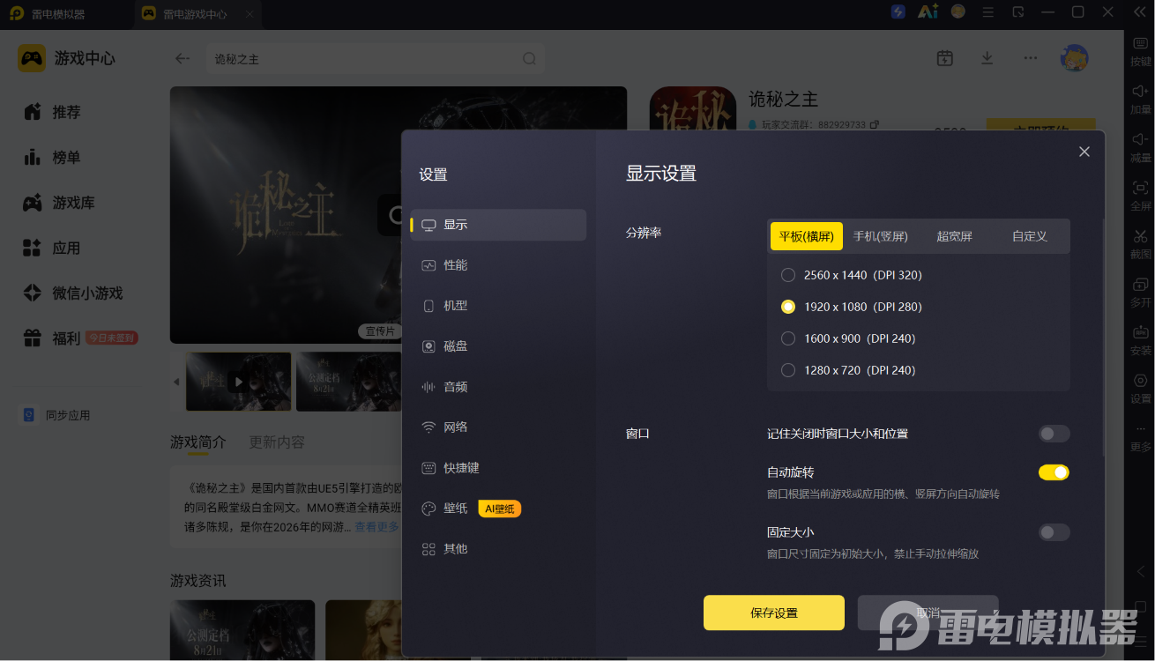Click the window pop-out icon in title bar
The height and width of the screenshot is (661, 1155).
coord(1018,12)
